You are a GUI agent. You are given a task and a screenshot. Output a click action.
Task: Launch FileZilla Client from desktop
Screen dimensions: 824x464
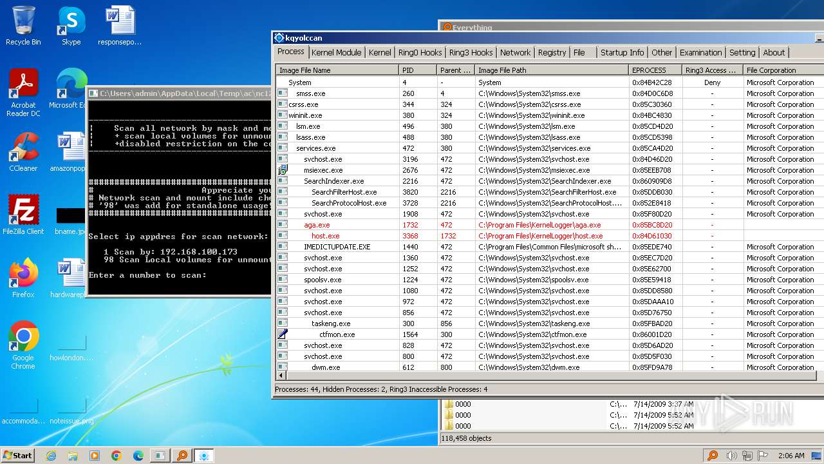(x=23, y=215)
